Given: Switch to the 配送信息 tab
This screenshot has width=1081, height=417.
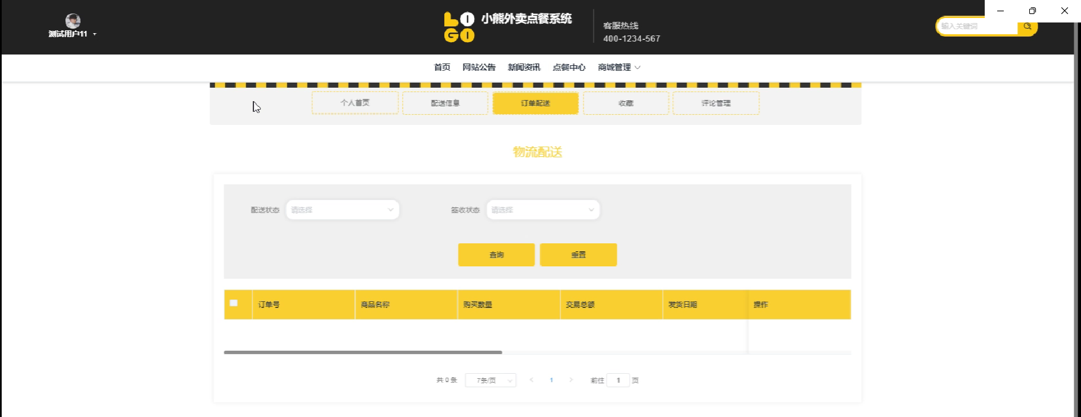Looking at the screenshot, I should click(x=445, y=103).
